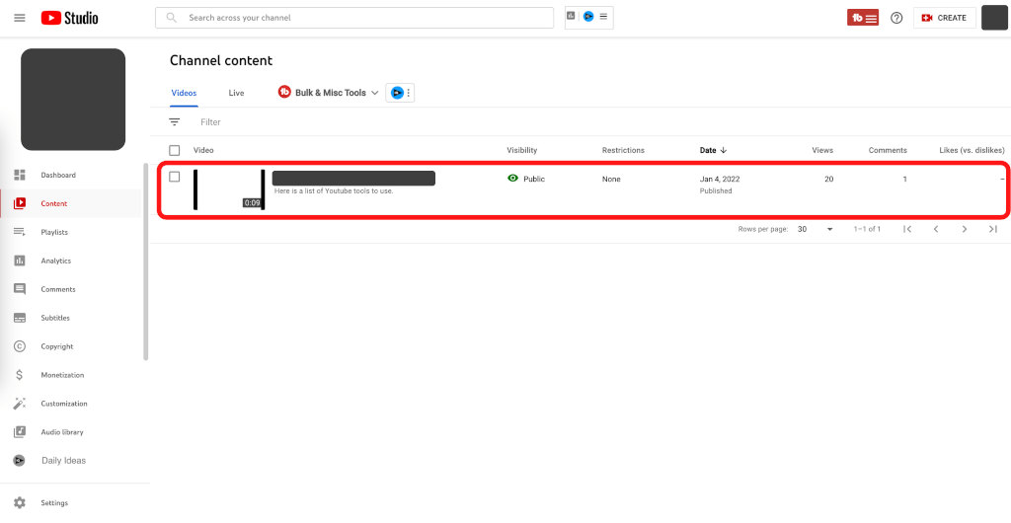Screen dimensions: 1011x523
Task: Go to Monetization dollar icon
Action: pyautogui.click(x=20, y=375)
